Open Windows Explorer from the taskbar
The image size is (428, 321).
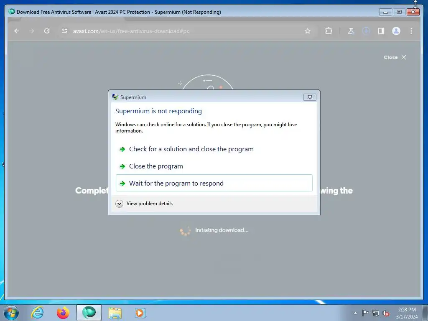click(115, 313)
